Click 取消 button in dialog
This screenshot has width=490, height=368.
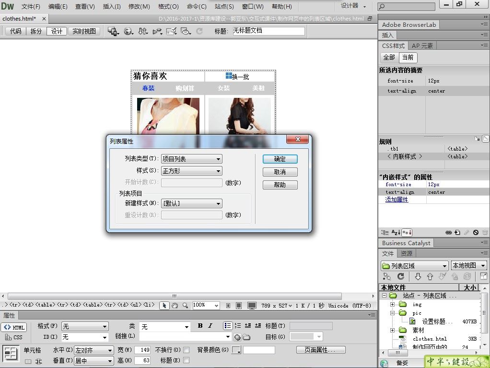point(280,172)
